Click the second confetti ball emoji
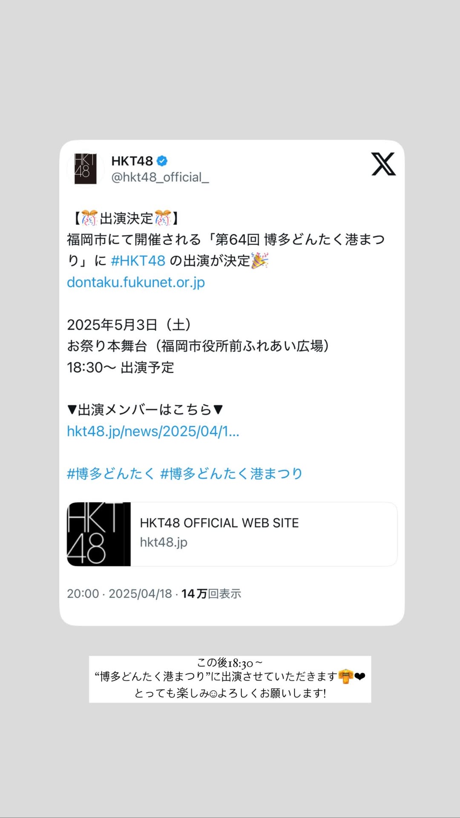The image size is (460, 818). click(163, 218)
